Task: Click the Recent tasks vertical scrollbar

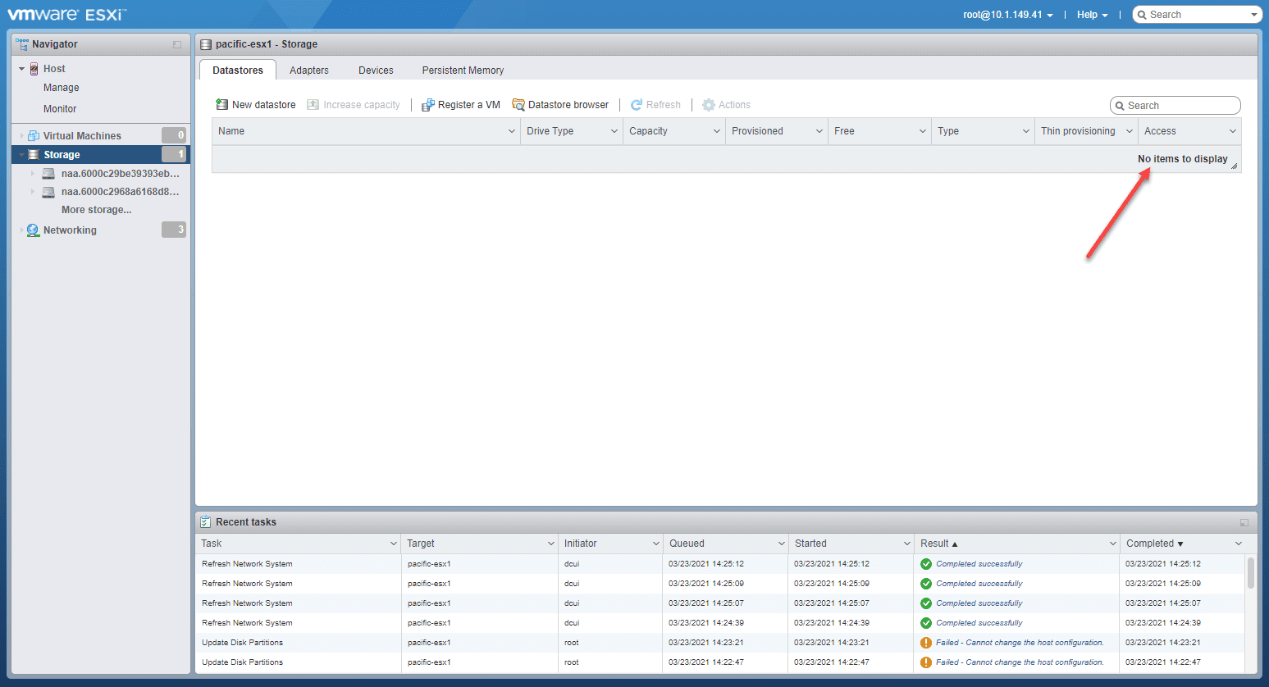Action: pyautogui.click(x=1251, y=572)
